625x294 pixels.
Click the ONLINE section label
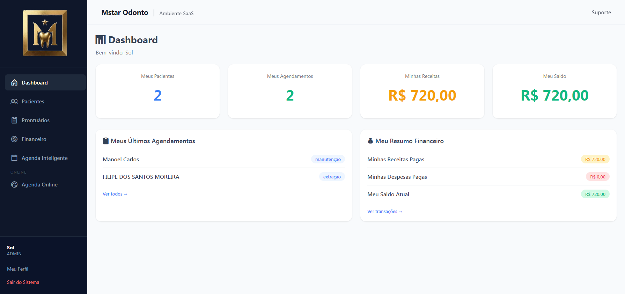[x=18, y=172]
